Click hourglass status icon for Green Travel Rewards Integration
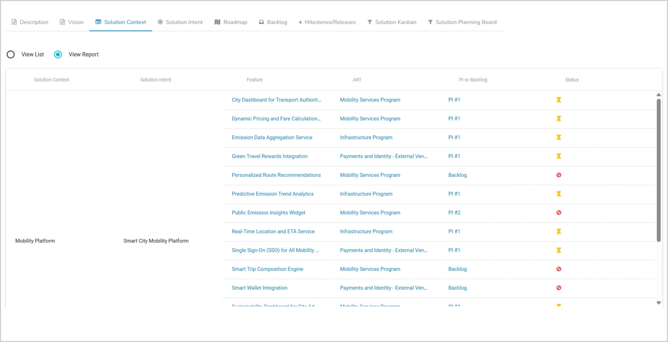The width and height of the screenshot is (668, 342). [558, 156]
